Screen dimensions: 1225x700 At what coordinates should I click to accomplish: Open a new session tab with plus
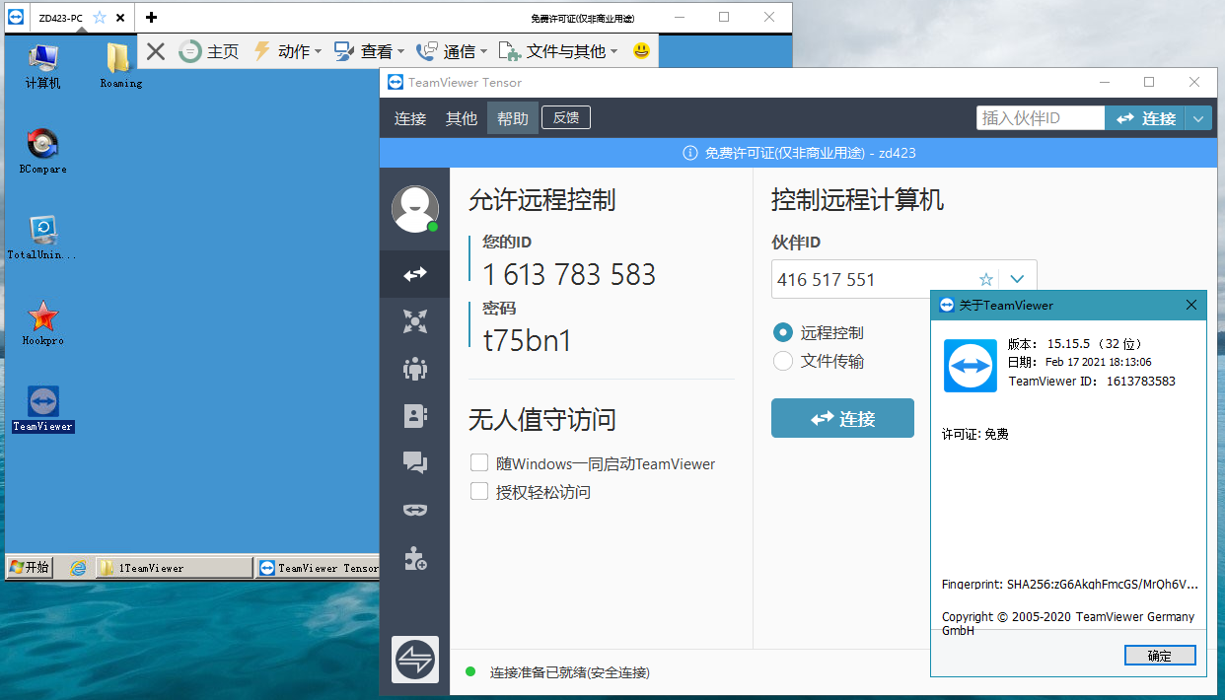(151, 18)
